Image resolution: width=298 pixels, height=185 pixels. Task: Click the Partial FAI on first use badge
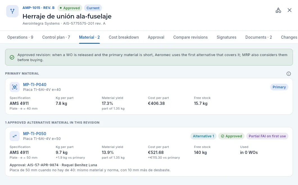pos(267,136)
